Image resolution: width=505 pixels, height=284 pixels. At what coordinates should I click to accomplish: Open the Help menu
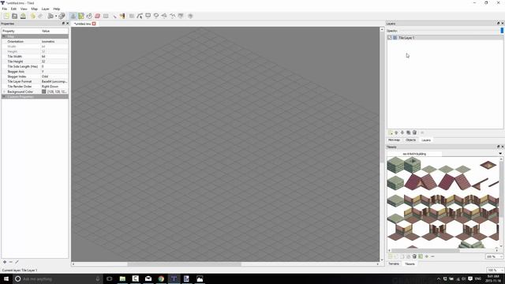coord(57,9)
